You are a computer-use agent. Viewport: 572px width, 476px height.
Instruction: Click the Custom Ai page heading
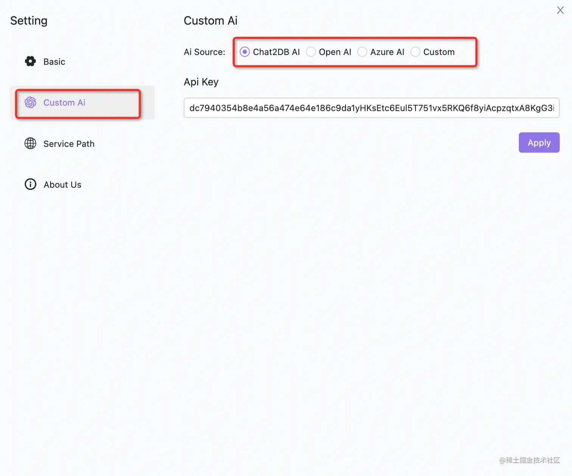[x=211, y=20]
